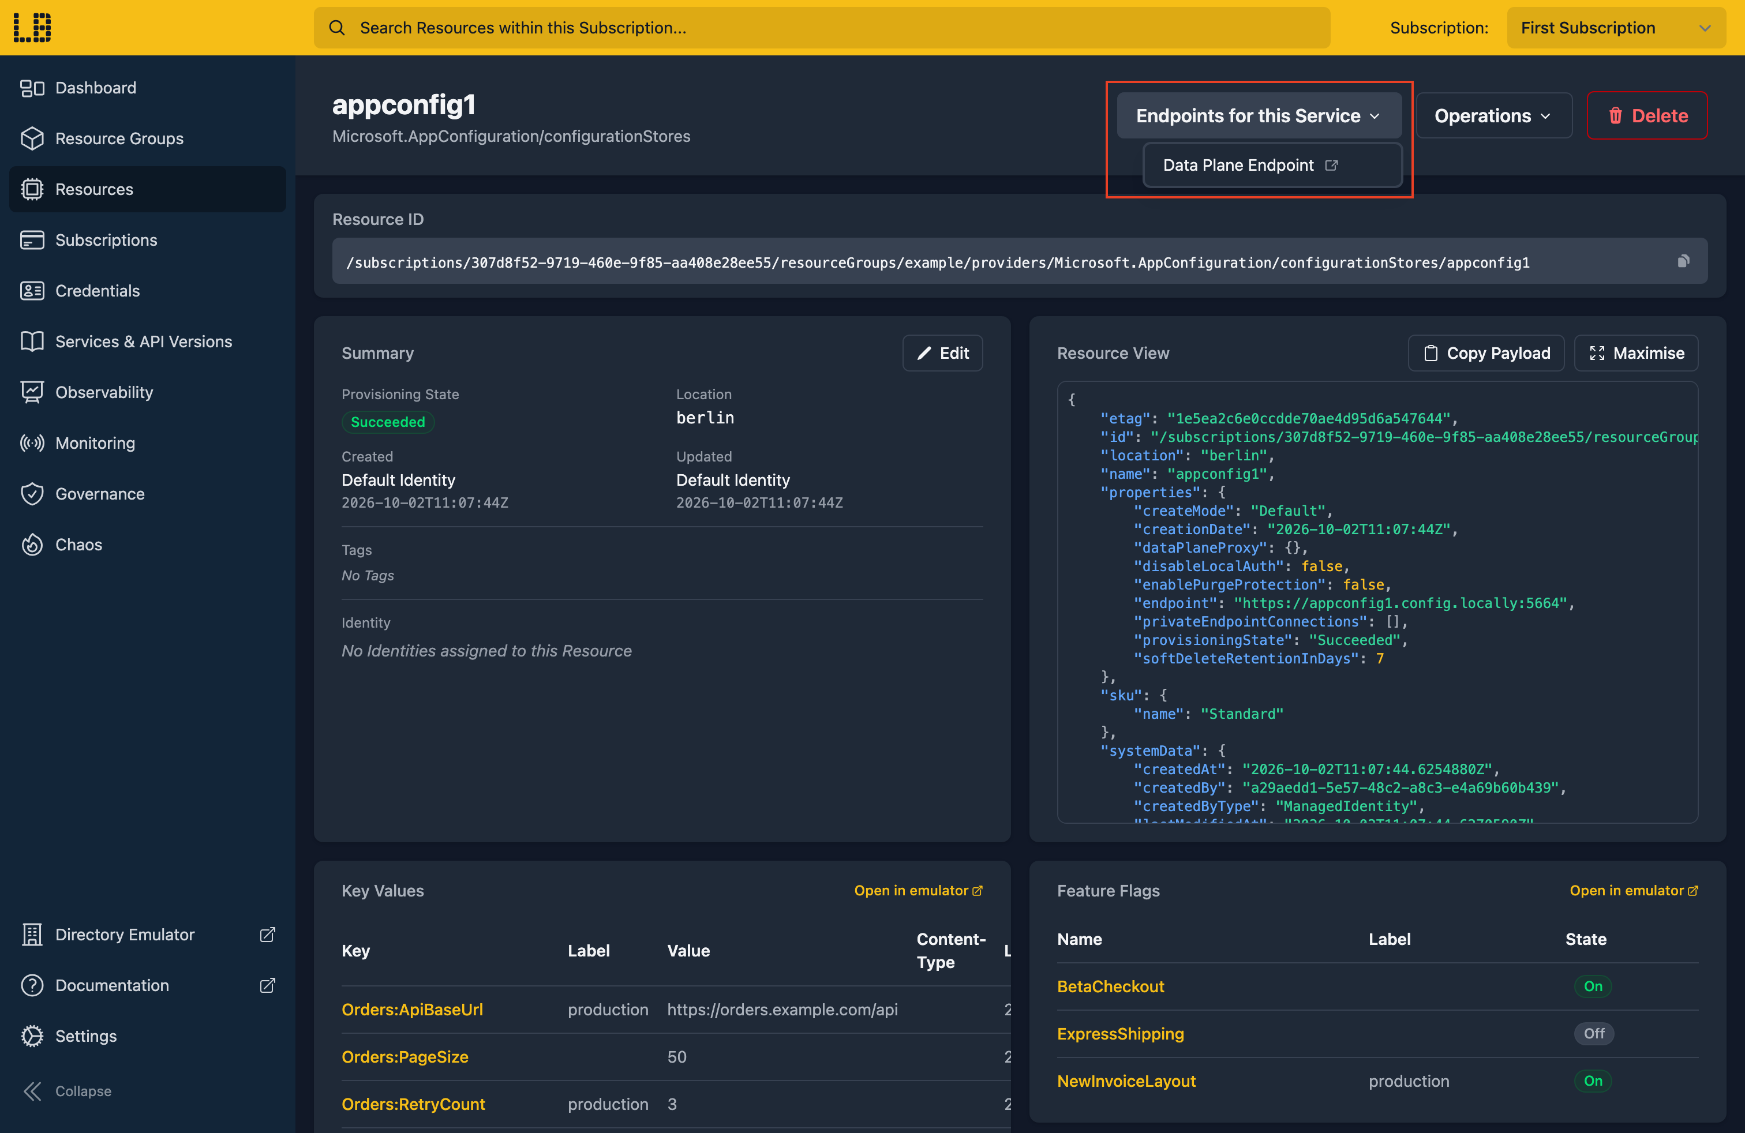
Task: Select Subscriptions in the sidebar
Action: (147, 239)
